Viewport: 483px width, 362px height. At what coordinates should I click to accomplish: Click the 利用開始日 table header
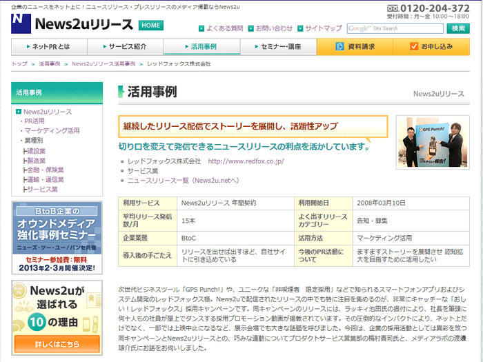pos(324,203)
